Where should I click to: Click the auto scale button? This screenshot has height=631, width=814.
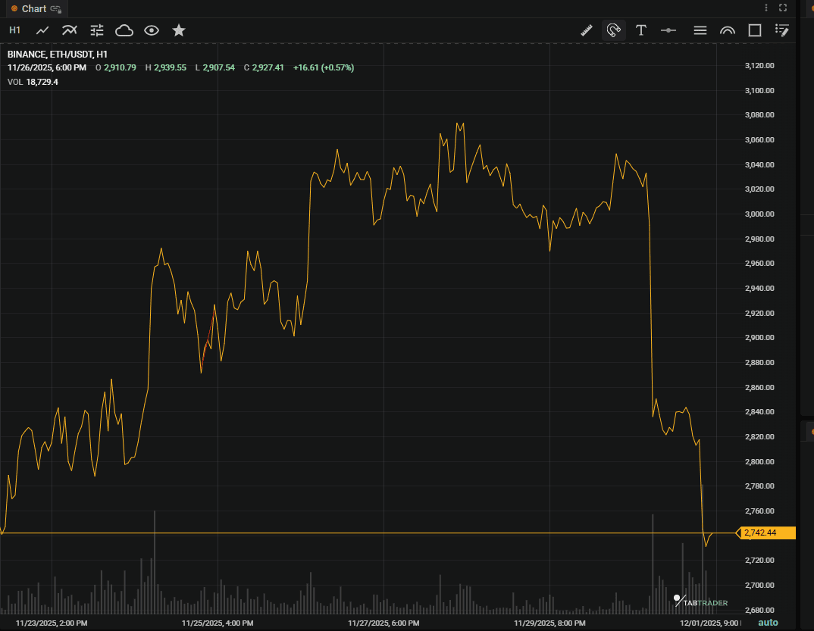point(768,623)
